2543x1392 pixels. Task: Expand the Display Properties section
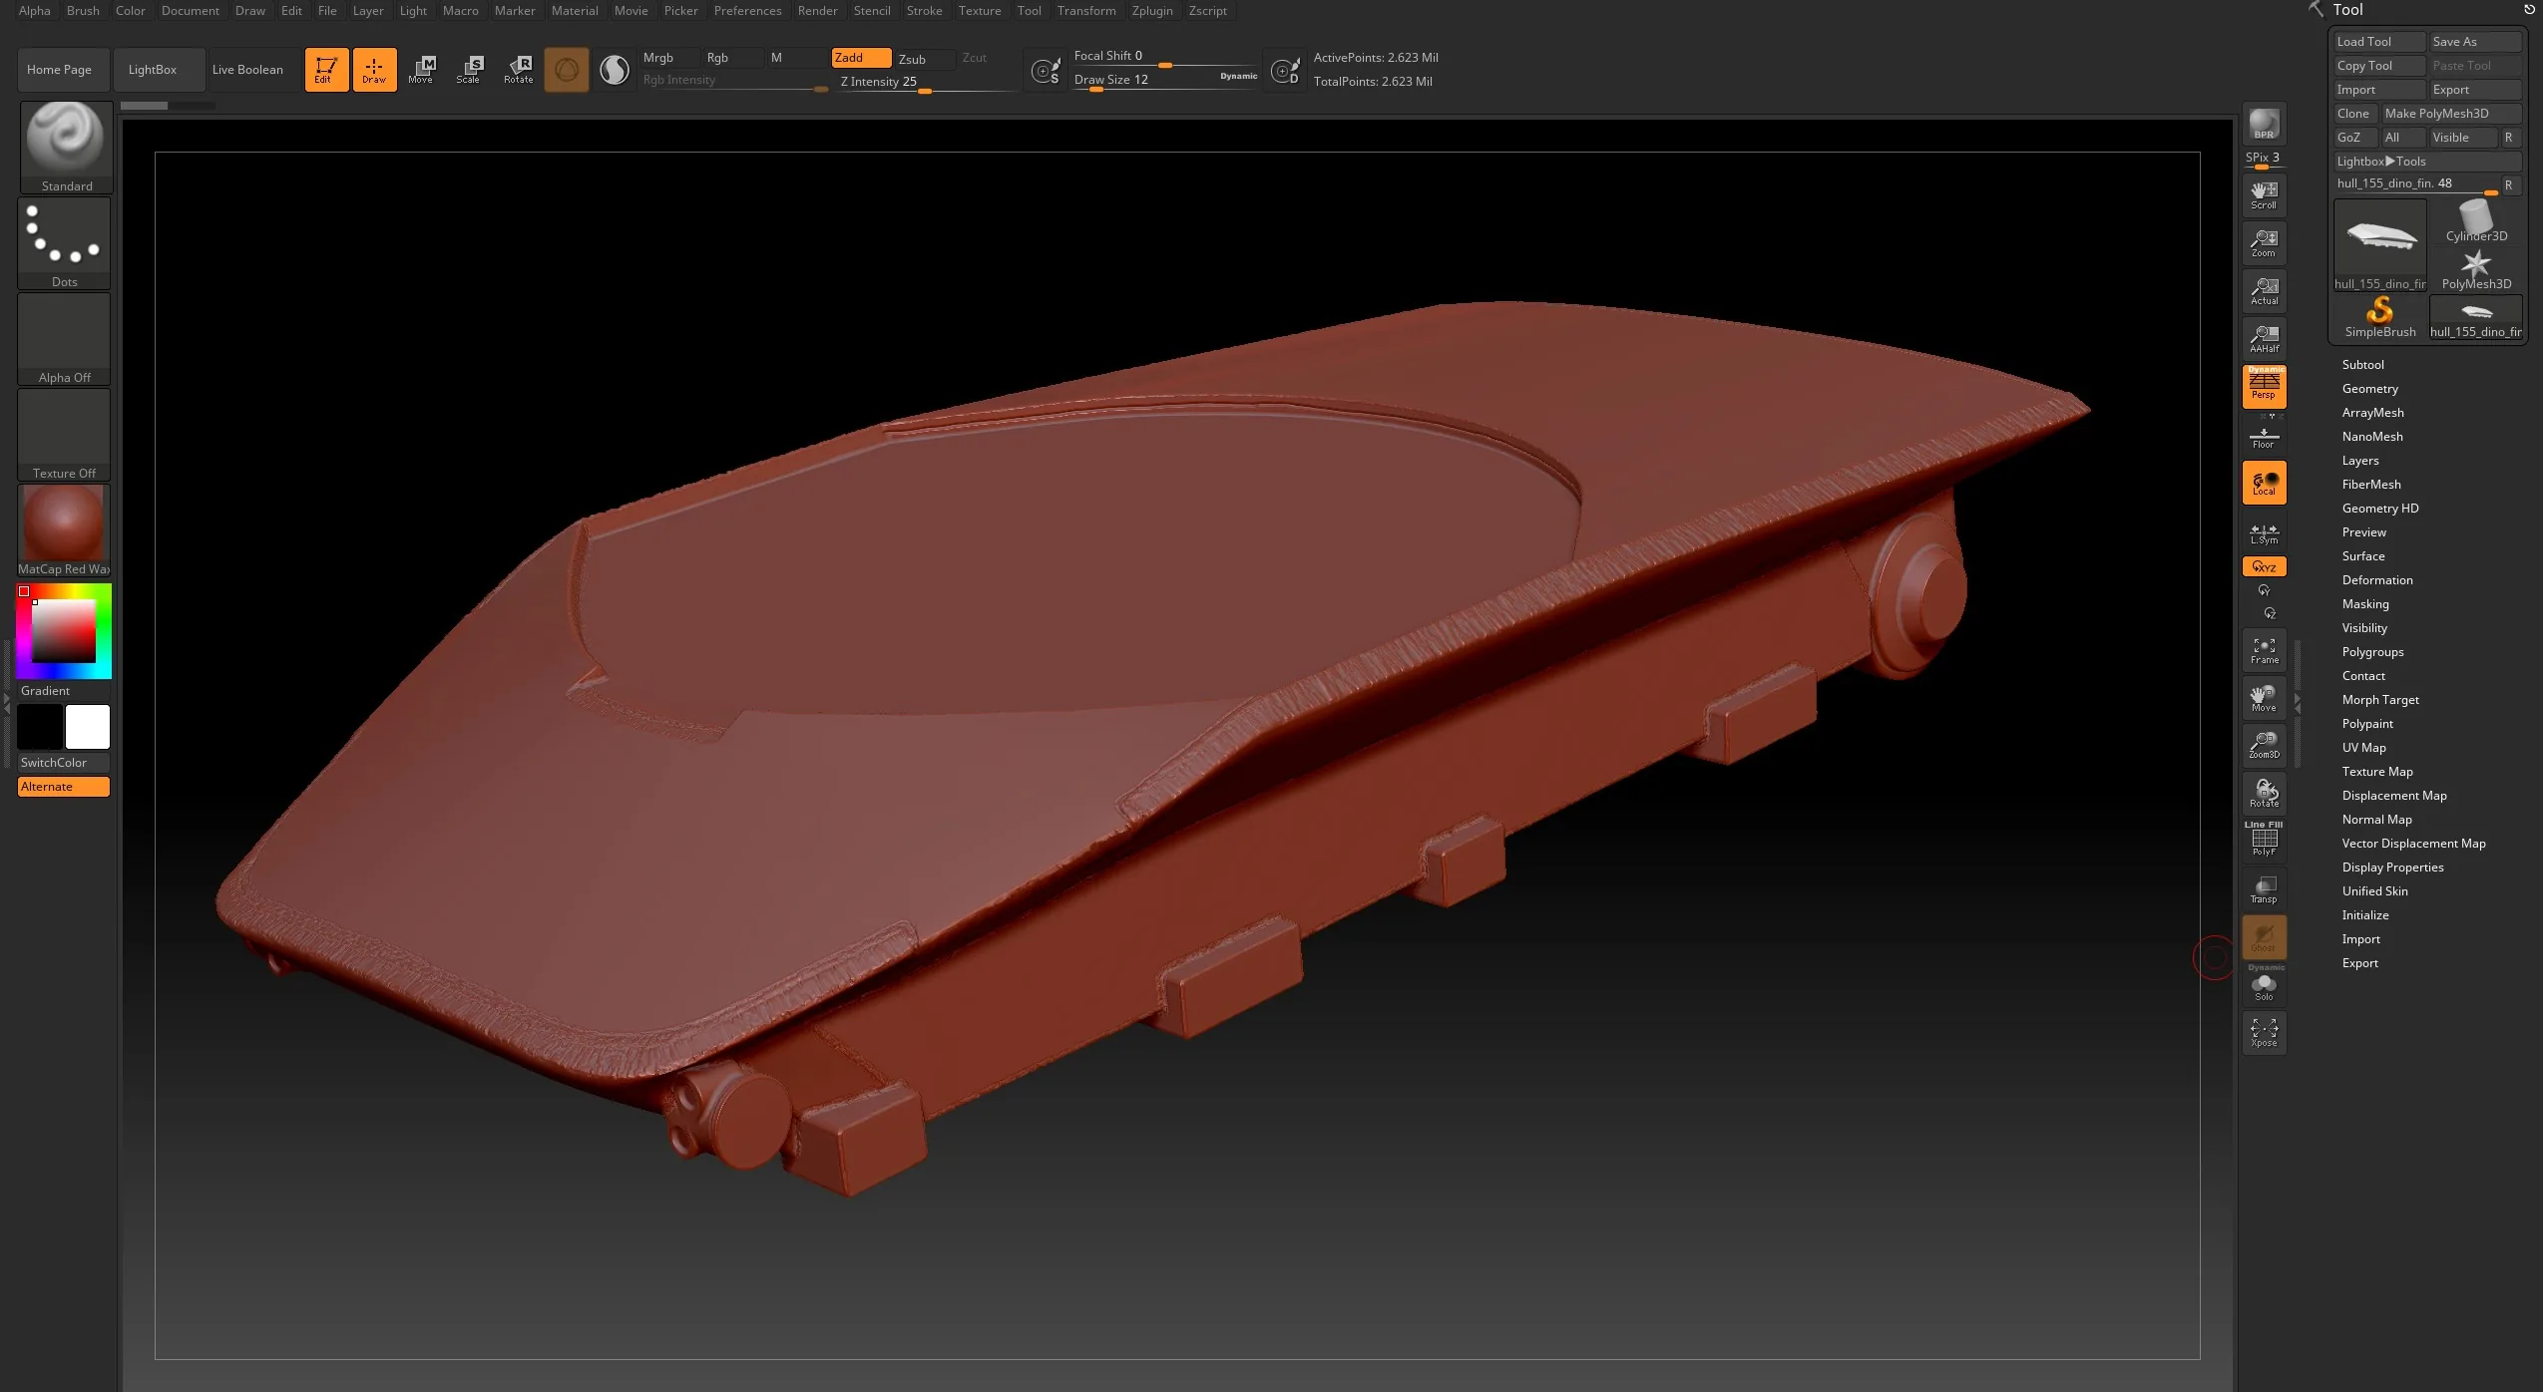click(2392, 868)
